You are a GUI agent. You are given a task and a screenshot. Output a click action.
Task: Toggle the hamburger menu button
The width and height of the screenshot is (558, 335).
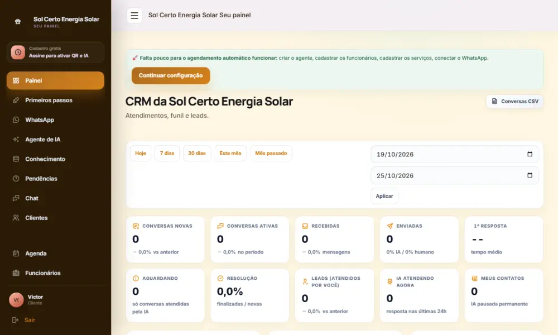coord(134,15)
